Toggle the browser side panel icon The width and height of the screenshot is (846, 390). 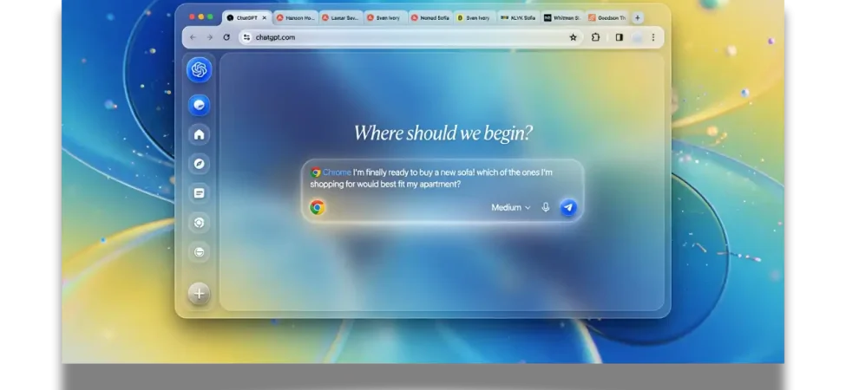(620, 37)
